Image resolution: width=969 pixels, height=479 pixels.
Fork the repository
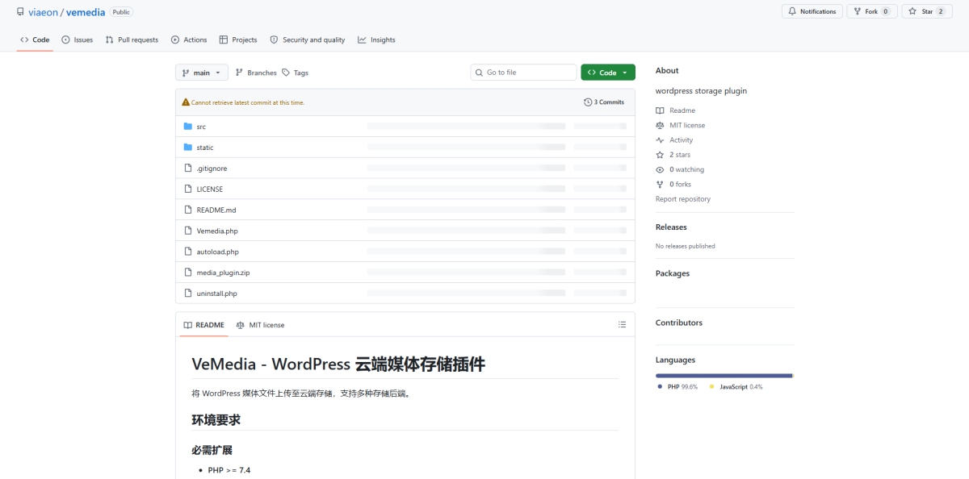tap(871, 11)
